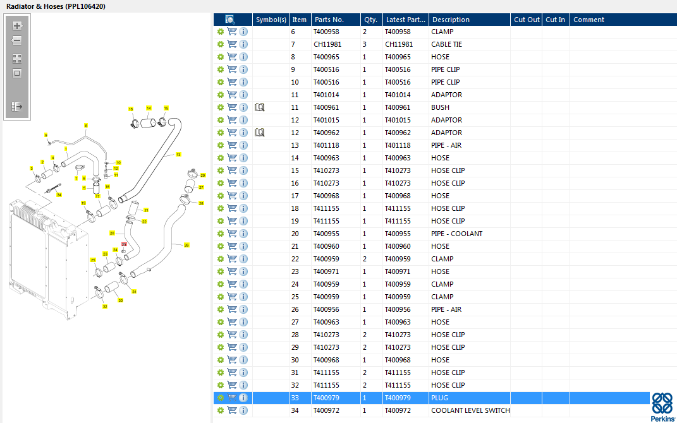
Task: Select the CH11981 parts number cell
Action: coord(327,44)
